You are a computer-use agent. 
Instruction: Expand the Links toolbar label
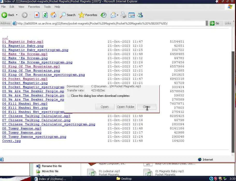pyautogui.click(x=228, y=23)
